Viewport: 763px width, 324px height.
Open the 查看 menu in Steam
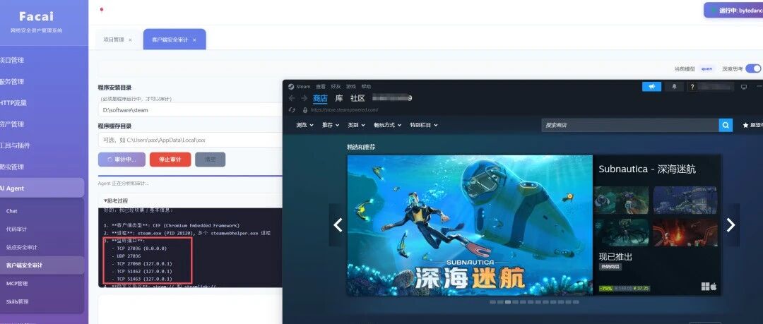click(320, 87)
